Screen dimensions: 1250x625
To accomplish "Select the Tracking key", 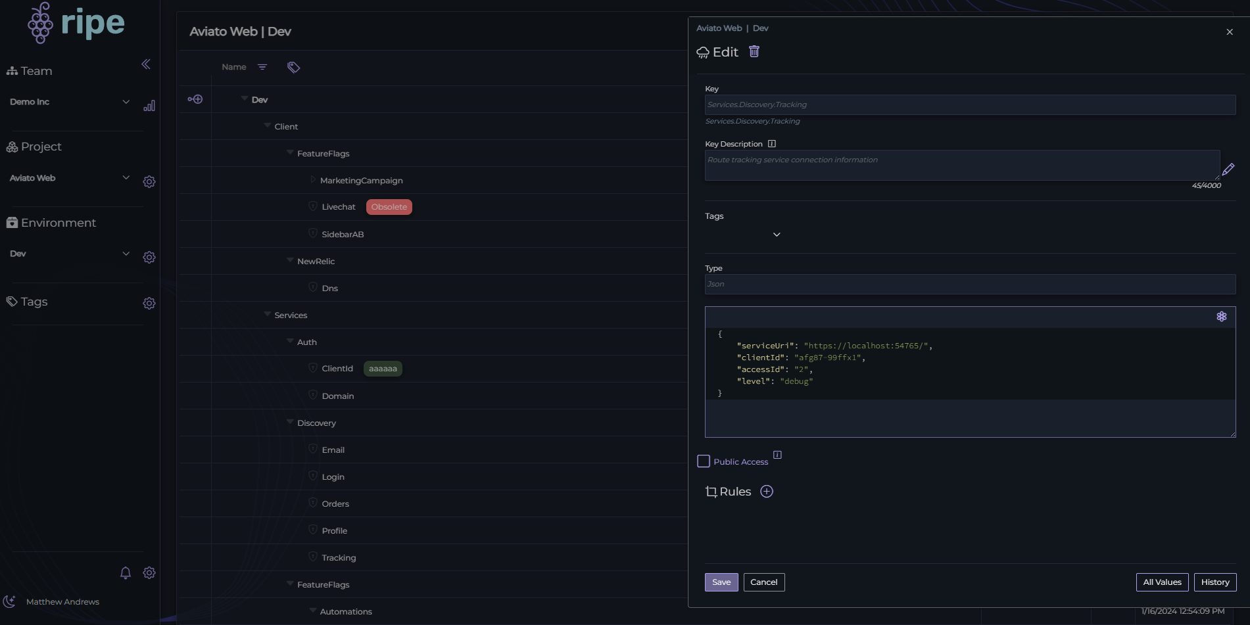I will pos(339,558).
